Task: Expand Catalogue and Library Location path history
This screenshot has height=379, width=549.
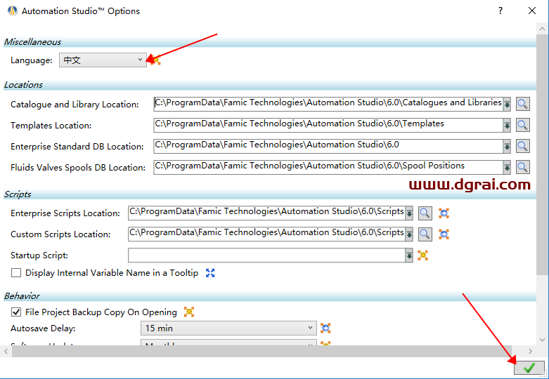Action: (507, 104)
